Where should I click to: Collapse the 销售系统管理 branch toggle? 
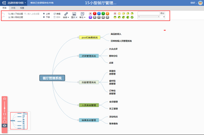point(78,120)
